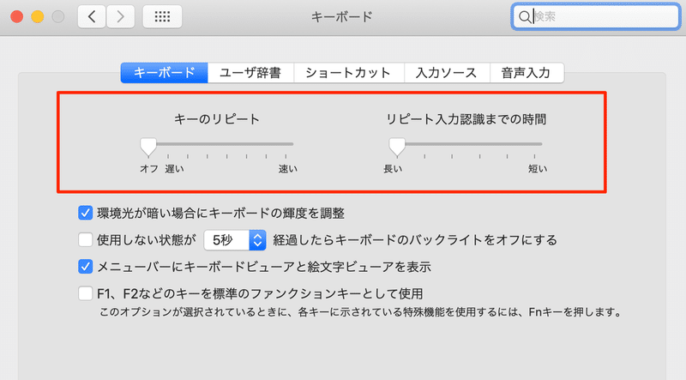Set key repeat to 速い end of slider
686x380 pixels.
[x=286, y=144]
